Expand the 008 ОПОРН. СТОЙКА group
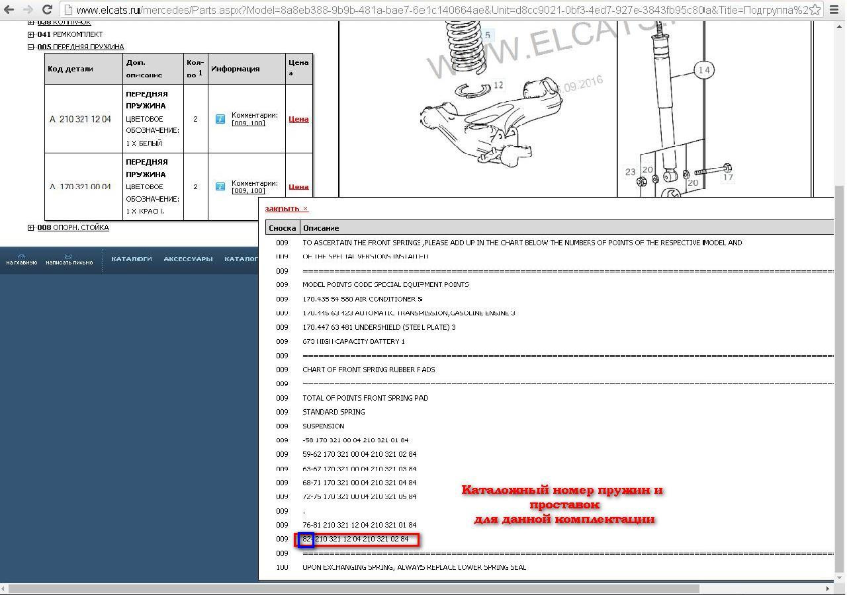The width and height of the screenshot is (847, 595). click(30, 227)
